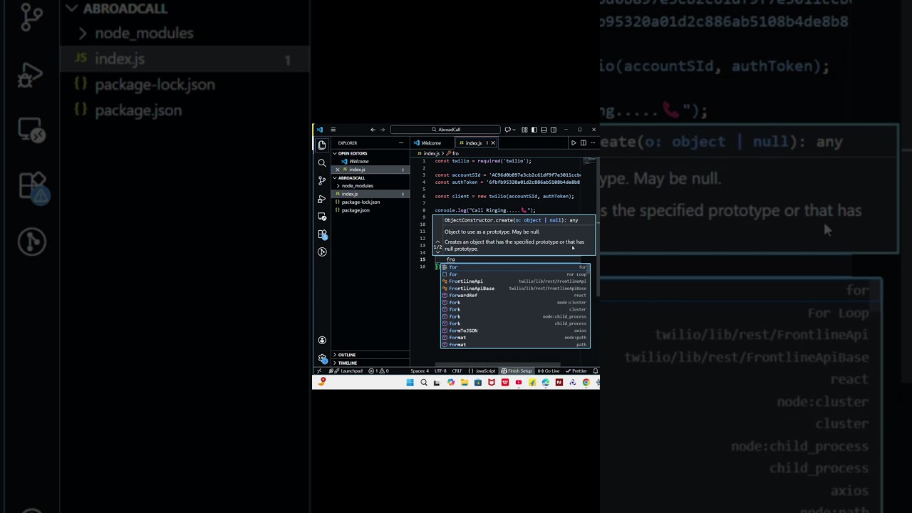The width and height of the screenshot is (912, 513).
Task: Select the formToJSON axios suggestion
Action: click(515, 331)
